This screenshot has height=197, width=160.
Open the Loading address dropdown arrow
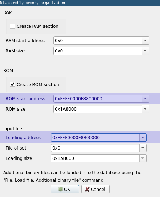pos(143,137)
